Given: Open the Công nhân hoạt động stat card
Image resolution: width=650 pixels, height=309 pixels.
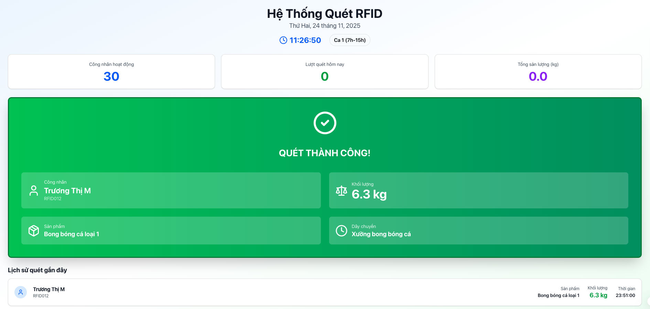Looking at the screenshot, I should pos(111,71).
